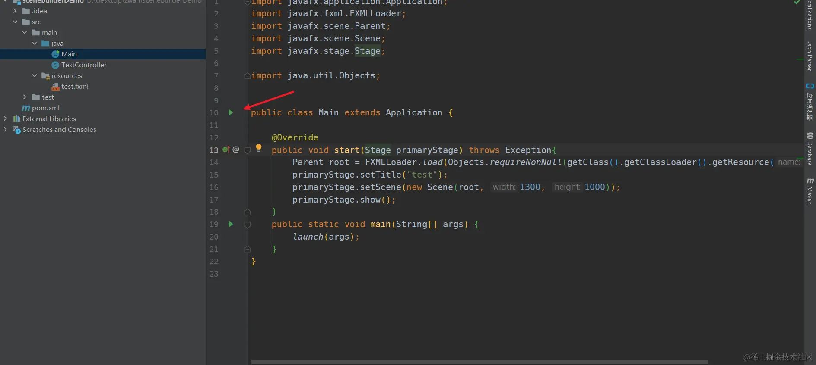Click the "test" string literal
The height and width of the screenshot is (365, 816).
pyautogui.click(x=422, y=175)
